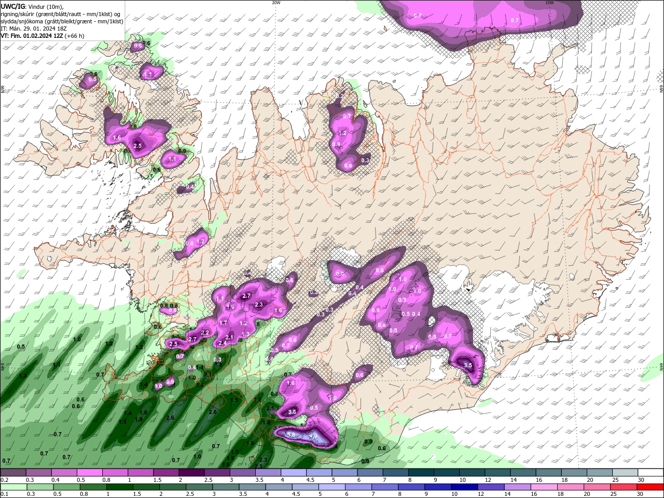Click the 'slydda/snjókoma' description line
This screenshot has width=664, height=498.
62,21
